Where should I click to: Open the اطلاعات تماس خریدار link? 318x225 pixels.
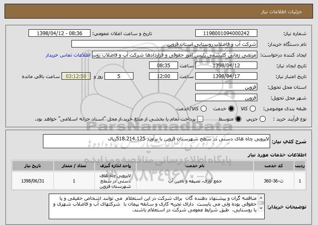(68, 55)
